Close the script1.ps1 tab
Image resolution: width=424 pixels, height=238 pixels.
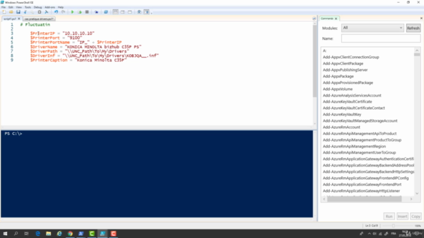pyautogui.click(x=19, y=19)
